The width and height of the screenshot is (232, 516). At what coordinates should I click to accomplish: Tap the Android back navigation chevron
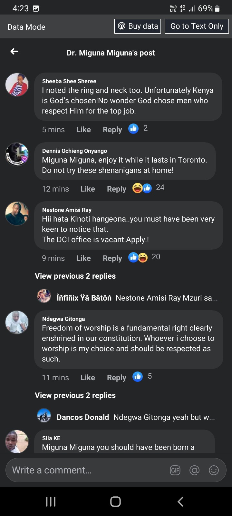click(x=180, y=501)
